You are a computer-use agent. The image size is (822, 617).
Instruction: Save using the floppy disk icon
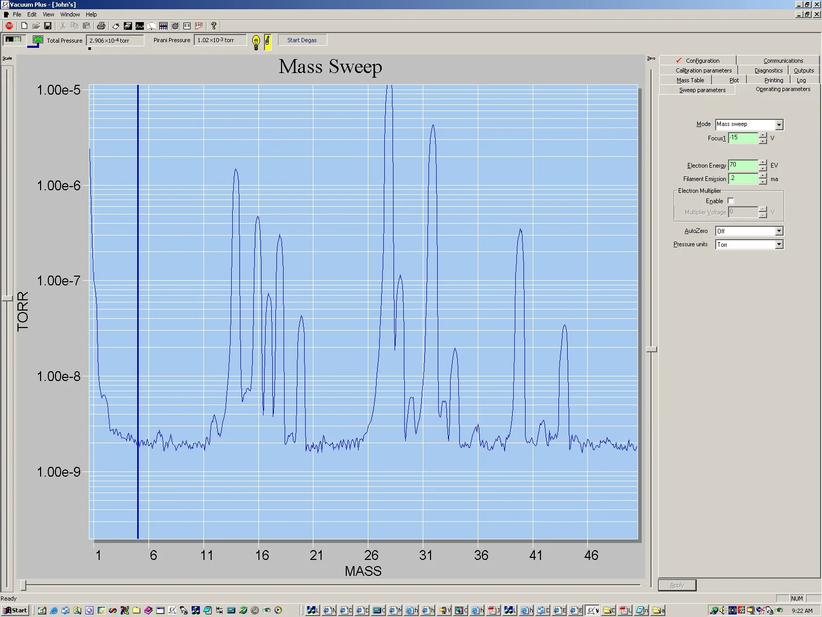[48, 26]
